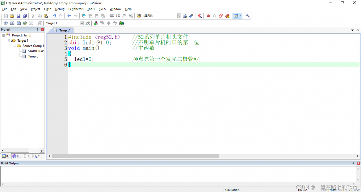Click the Indent selection icon
Image resolution: width=361 pixels, height=192 pixels.
click(x=111, y=16)
